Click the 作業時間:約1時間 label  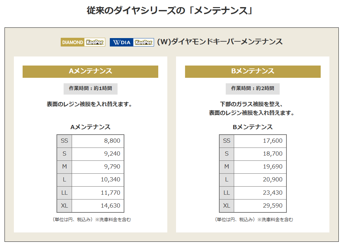pos(90,88)
